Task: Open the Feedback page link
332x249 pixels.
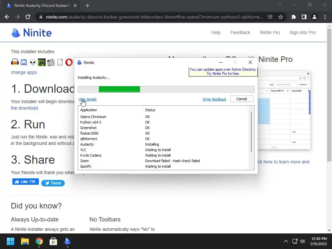Action: tap(240, 33)
